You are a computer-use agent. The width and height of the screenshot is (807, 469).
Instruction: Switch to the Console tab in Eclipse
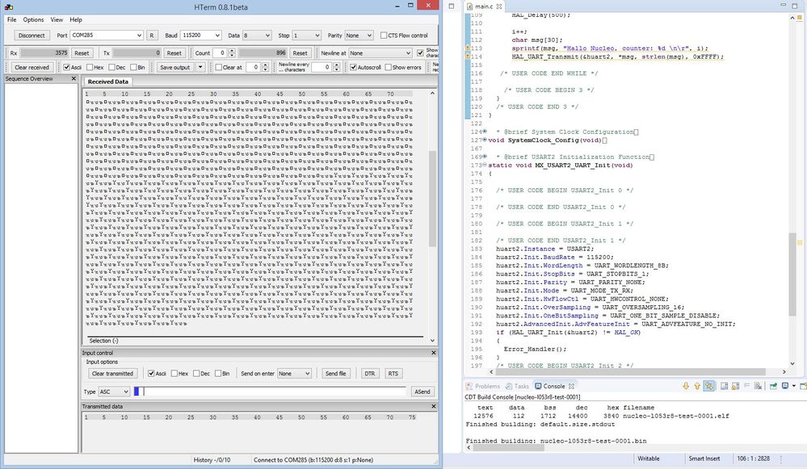coord(554,386)
